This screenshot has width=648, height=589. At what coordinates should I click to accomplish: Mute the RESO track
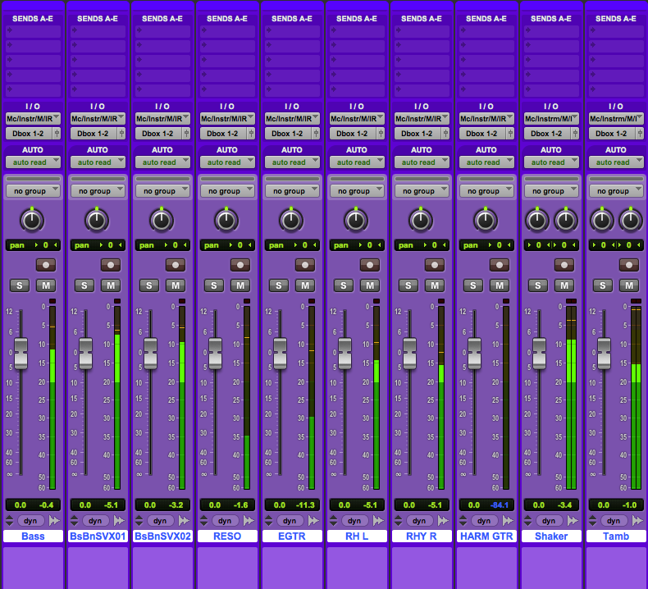click(240, 285)
